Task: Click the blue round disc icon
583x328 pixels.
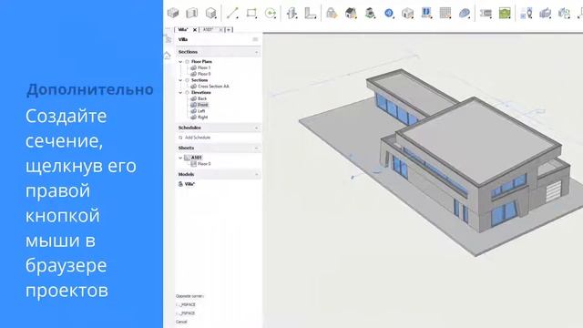Action: pyautogui.click(x=389, y=13)
